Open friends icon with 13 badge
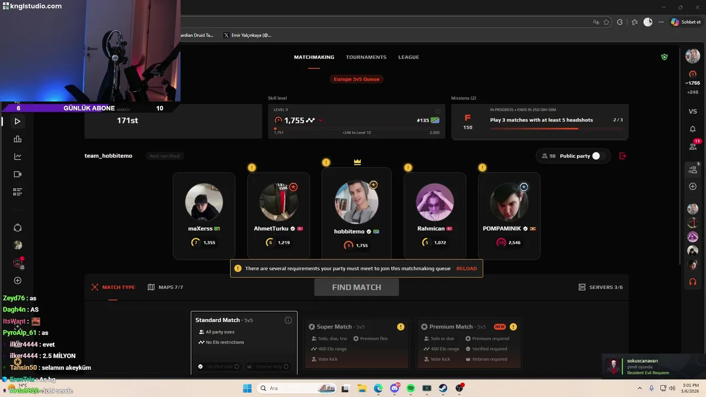Viewport: 706px width, 397px height. pyautogui.click(x=693, y=146)
